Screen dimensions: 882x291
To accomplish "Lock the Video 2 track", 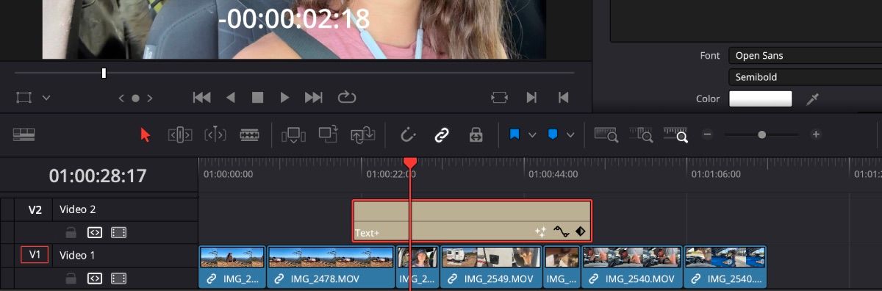I will pyautogui.click(x=71, y=233).
